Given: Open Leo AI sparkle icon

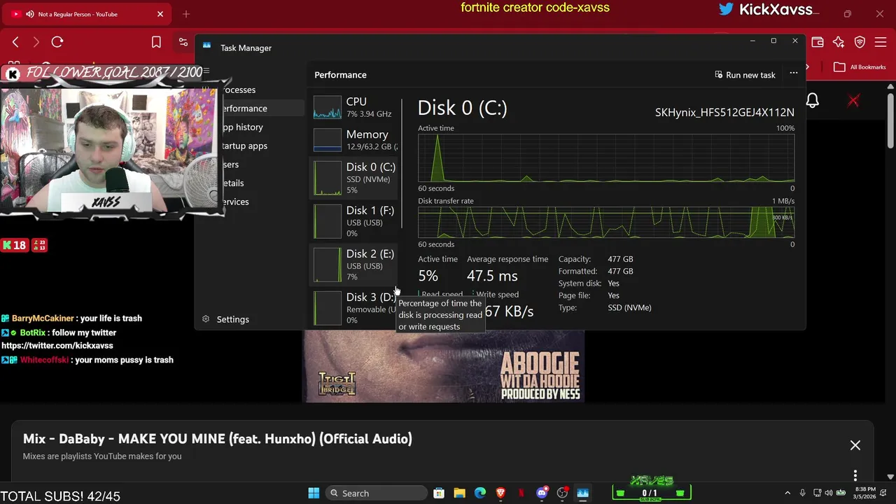Looking at the screenshot, I should point(839,42).
